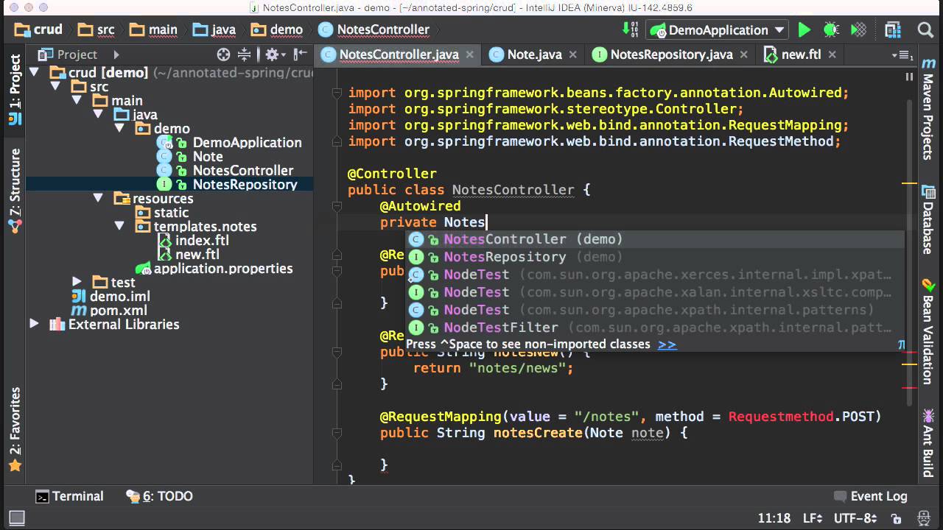Screen dimensions: 943x530
Task: Select Note class in project tree
Action: (x=207, y=157)
